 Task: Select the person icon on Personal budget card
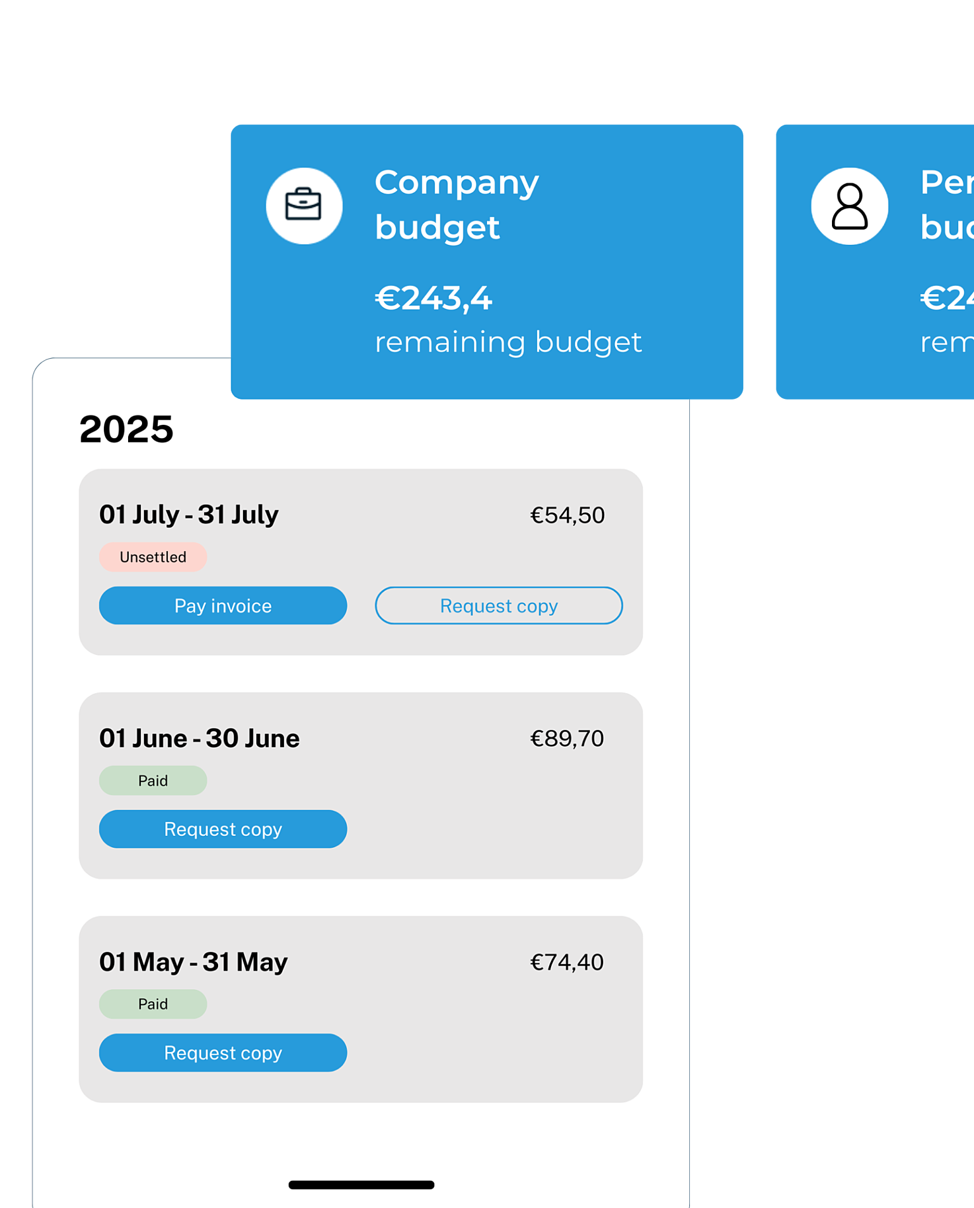(x=849, y=206)
